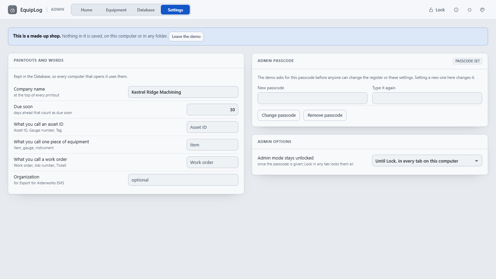Open the Admin mode stays unlocked dropdown
The height and width of the screenshot is (279, 496).
tap(427, 161)
